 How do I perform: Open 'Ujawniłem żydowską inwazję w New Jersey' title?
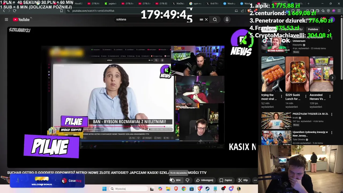click(x=310, y=134)
